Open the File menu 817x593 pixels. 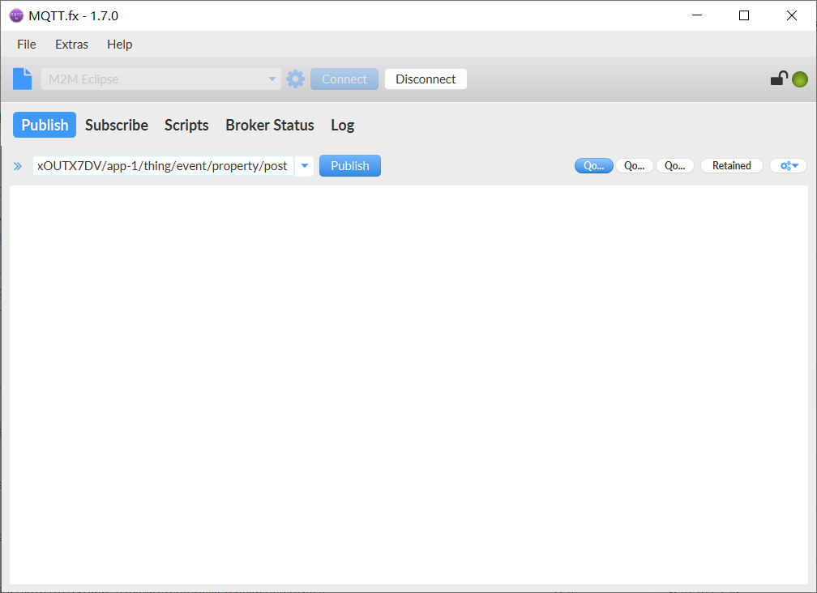coord(27,45)
